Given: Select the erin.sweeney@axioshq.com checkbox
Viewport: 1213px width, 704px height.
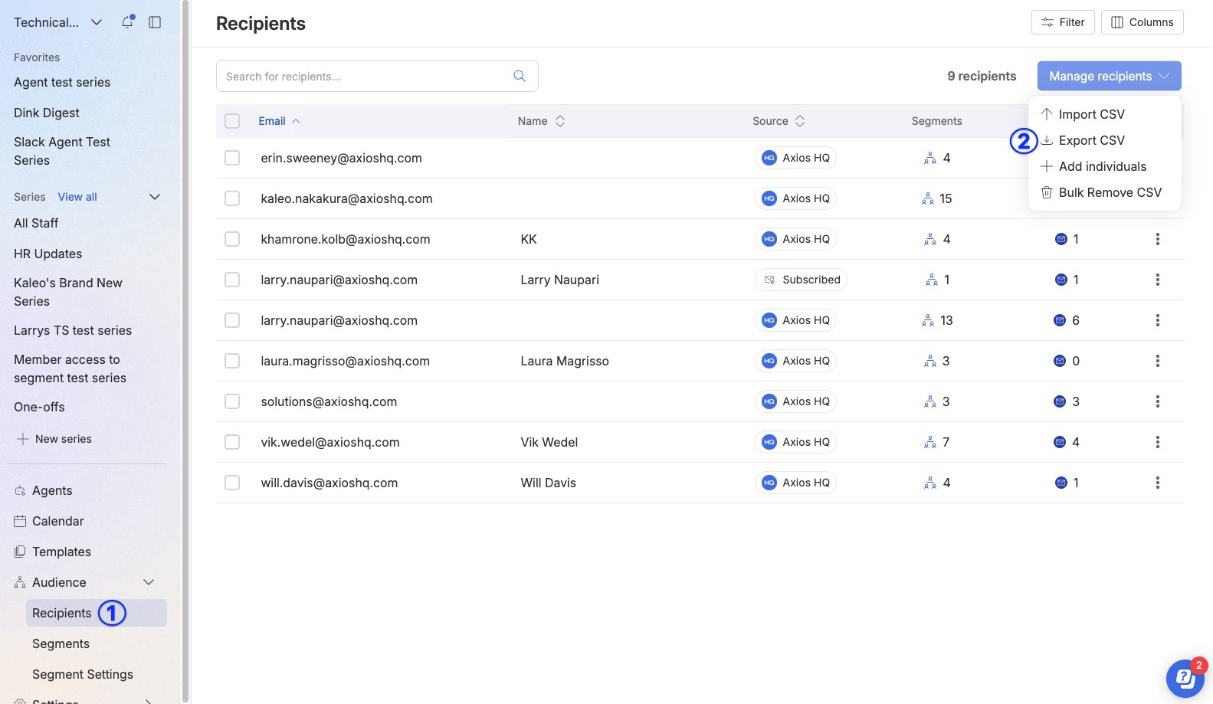Looking at the screenshot, I should coord(232,158).
